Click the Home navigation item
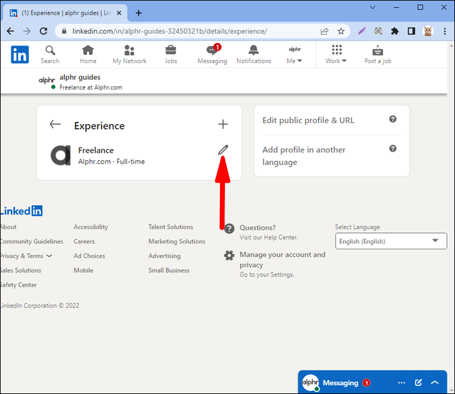455x394 pixels. click(x=88, y=54)
